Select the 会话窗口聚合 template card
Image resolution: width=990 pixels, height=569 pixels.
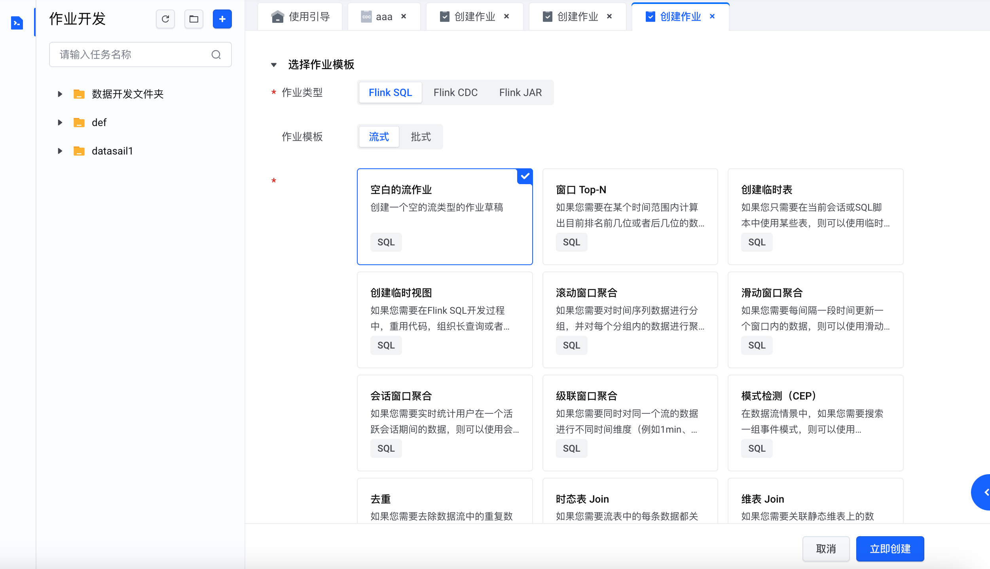(445, 423)
